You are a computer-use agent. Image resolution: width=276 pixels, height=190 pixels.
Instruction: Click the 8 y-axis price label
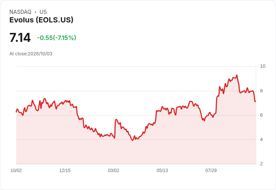point(261,91)
